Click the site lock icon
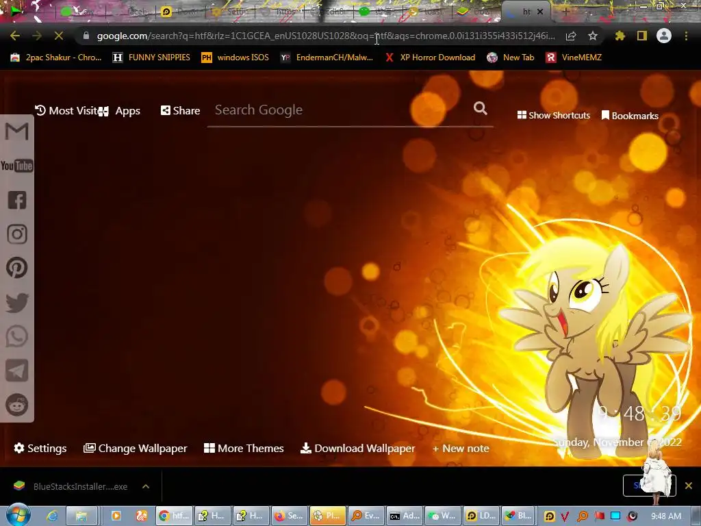 coord(86,36)
